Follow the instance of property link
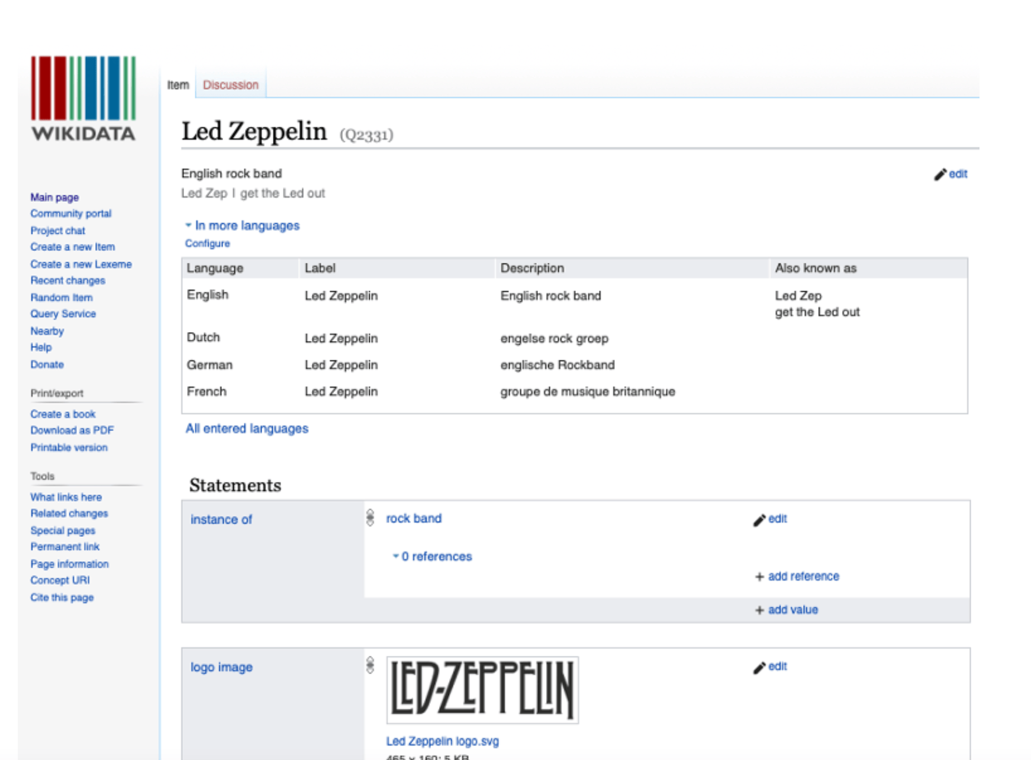This screenshot has height=760, width=1031. [221, 520]
